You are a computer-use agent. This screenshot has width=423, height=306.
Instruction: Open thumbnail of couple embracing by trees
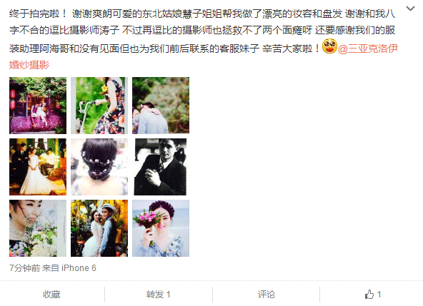click(x=161, y=106)
